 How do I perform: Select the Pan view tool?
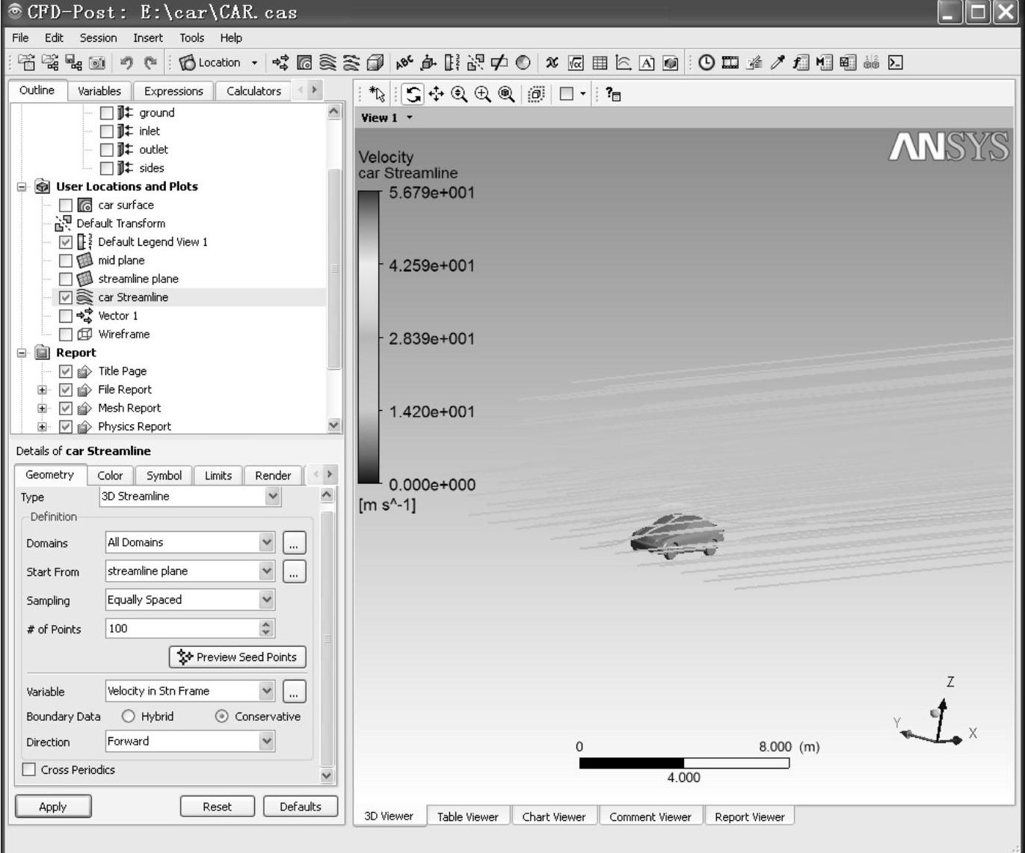click(436, 94)
